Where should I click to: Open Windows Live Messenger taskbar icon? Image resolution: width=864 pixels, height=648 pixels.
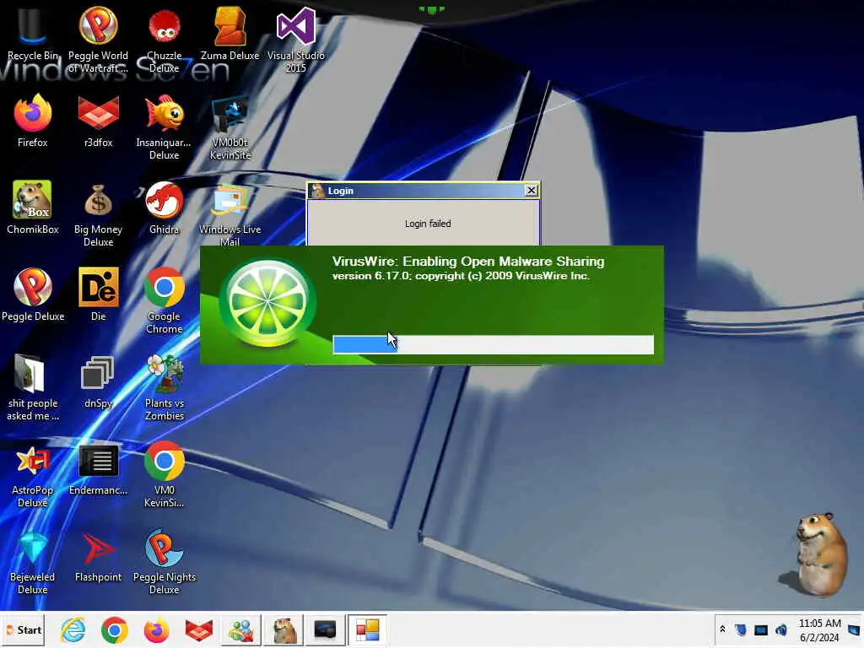coord(240,629)
